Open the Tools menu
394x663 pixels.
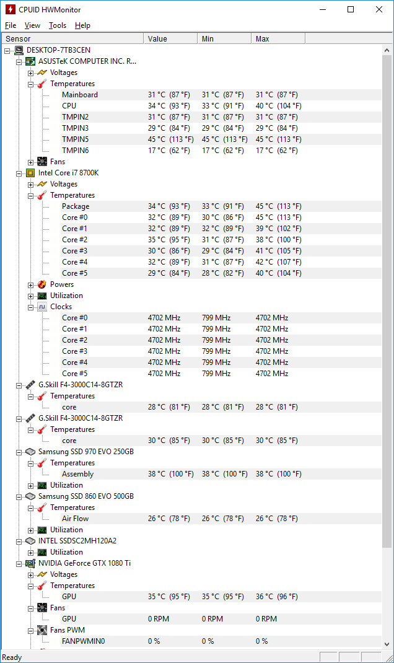click(58, 25)
